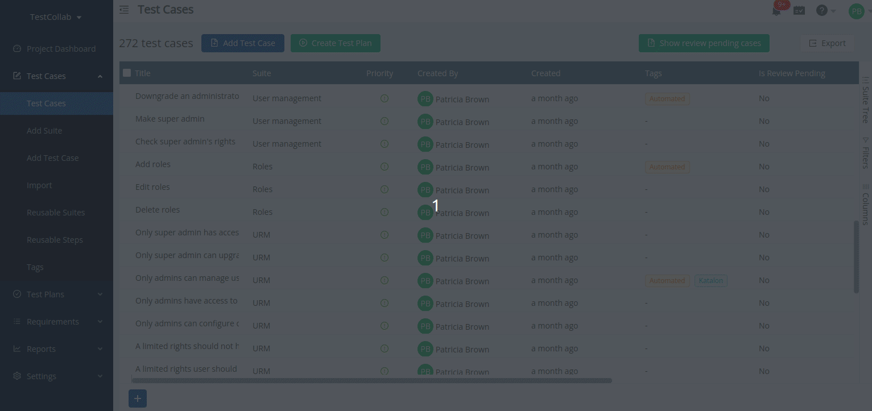This screenshot has height=411, width=872.
Task: Select all test cases with header checkbox
Action: (x=127, y=73)
